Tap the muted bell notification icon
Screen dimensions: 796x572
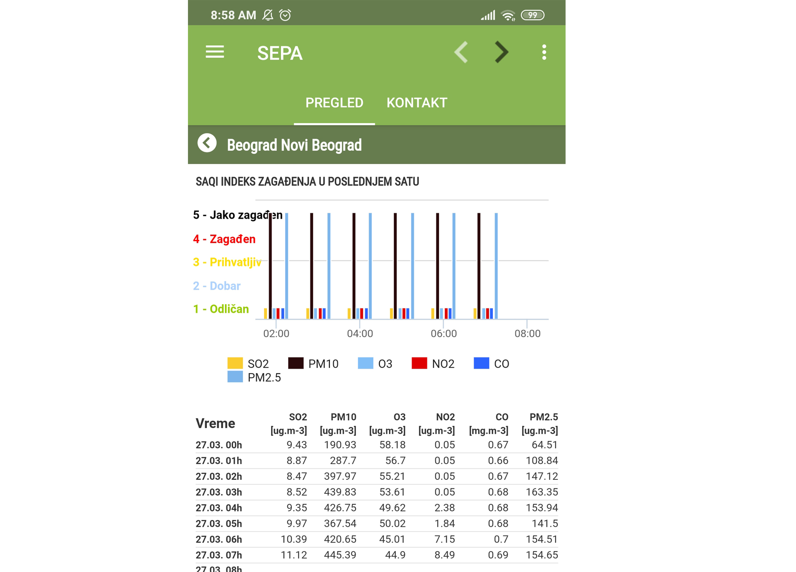point(268,15)
